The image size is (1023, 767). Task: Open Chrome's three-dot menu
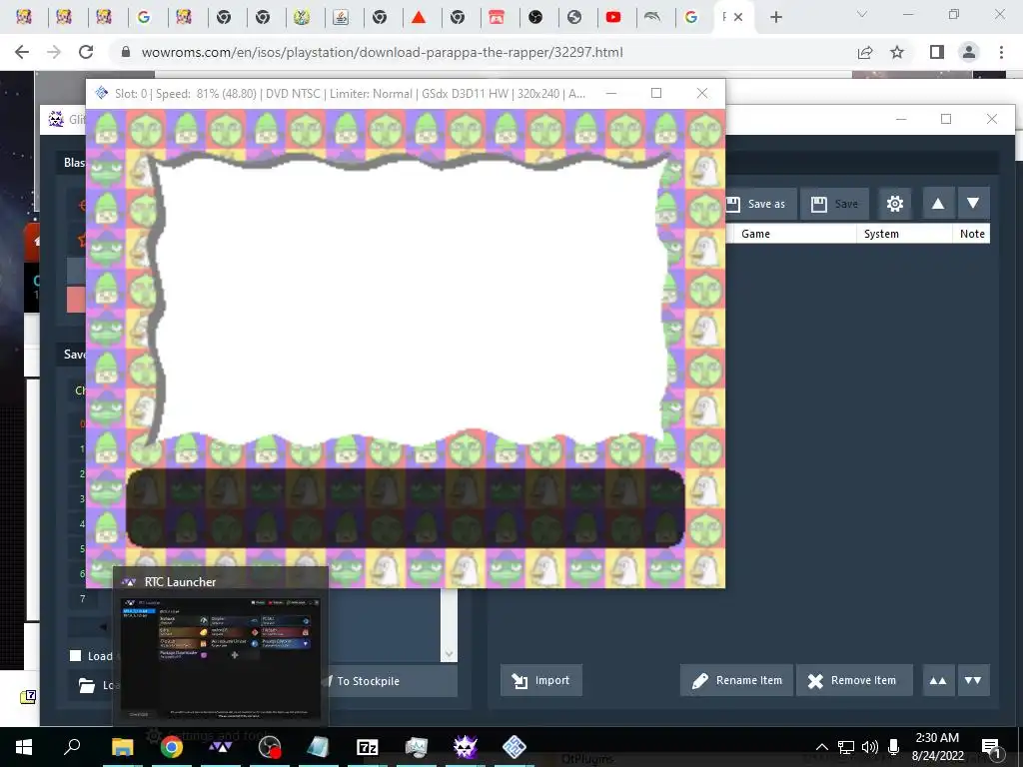click(x=1001, y=52)
